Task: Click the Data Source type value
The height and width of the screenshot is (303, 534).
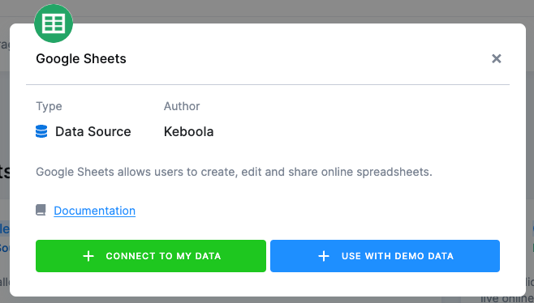Action: tap(93, 131)
